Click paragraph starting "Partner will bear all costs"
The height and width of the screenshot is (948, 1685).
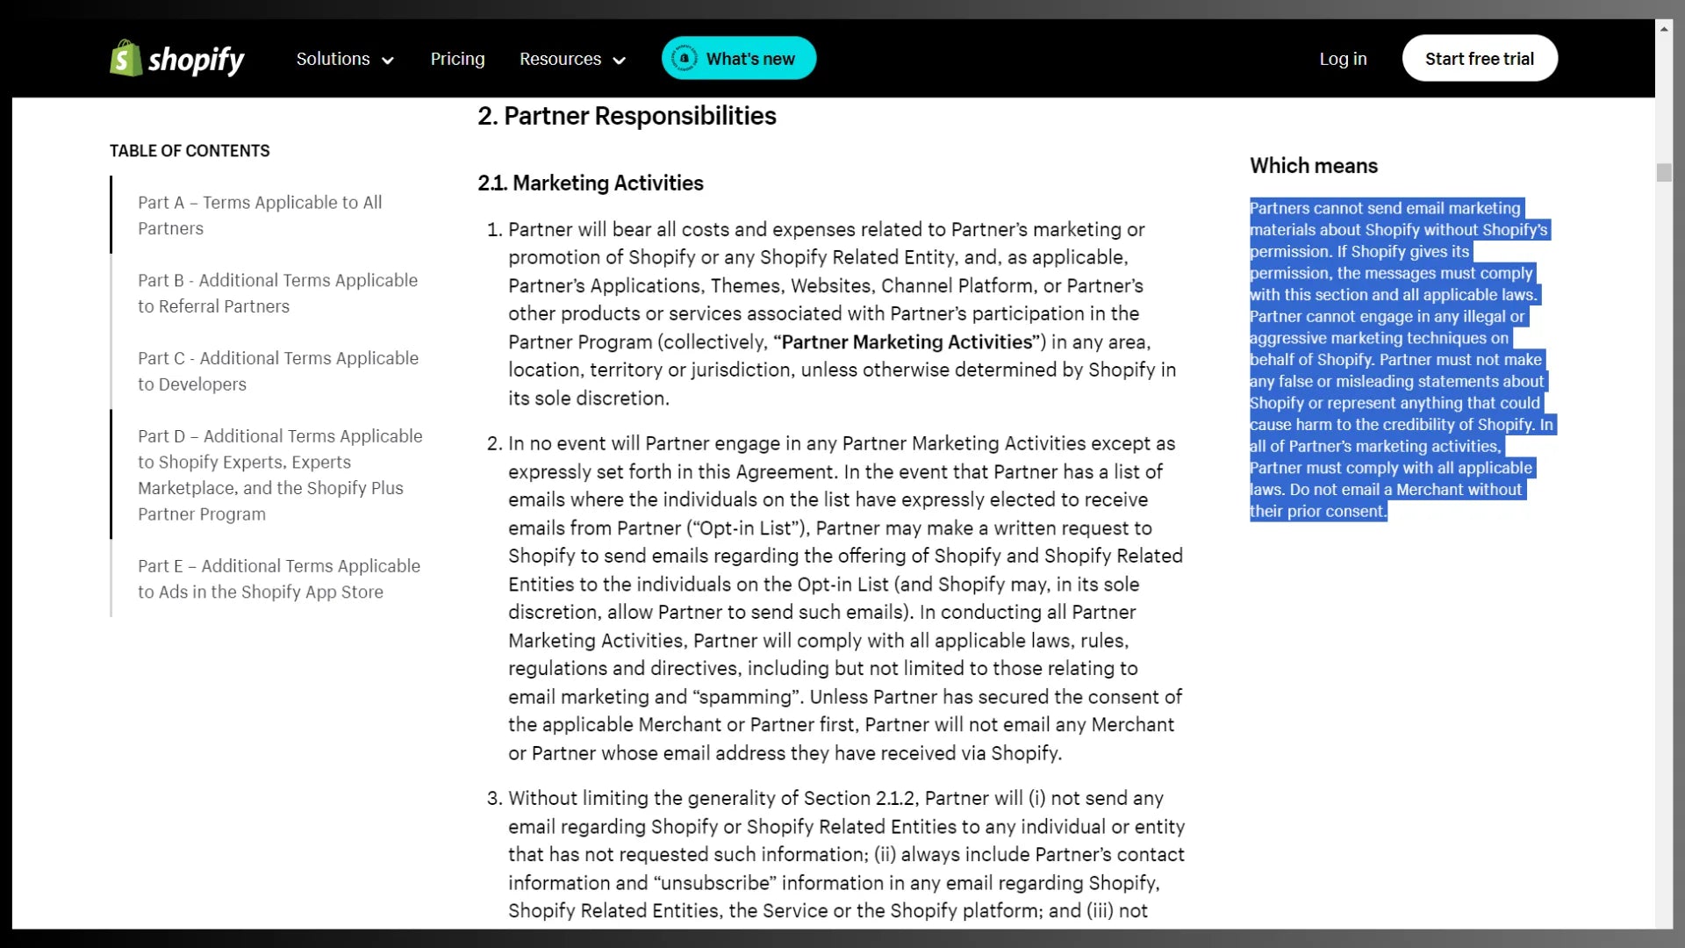(842, 313)
